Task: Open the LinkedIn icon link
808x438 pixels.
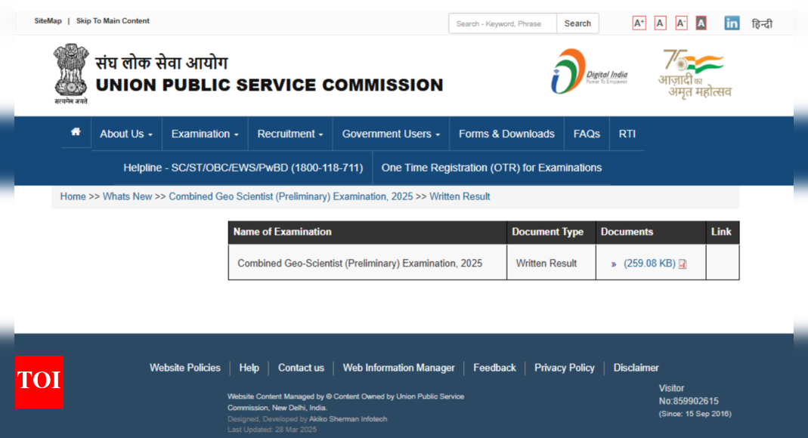Action: click(x=732, y=23)
